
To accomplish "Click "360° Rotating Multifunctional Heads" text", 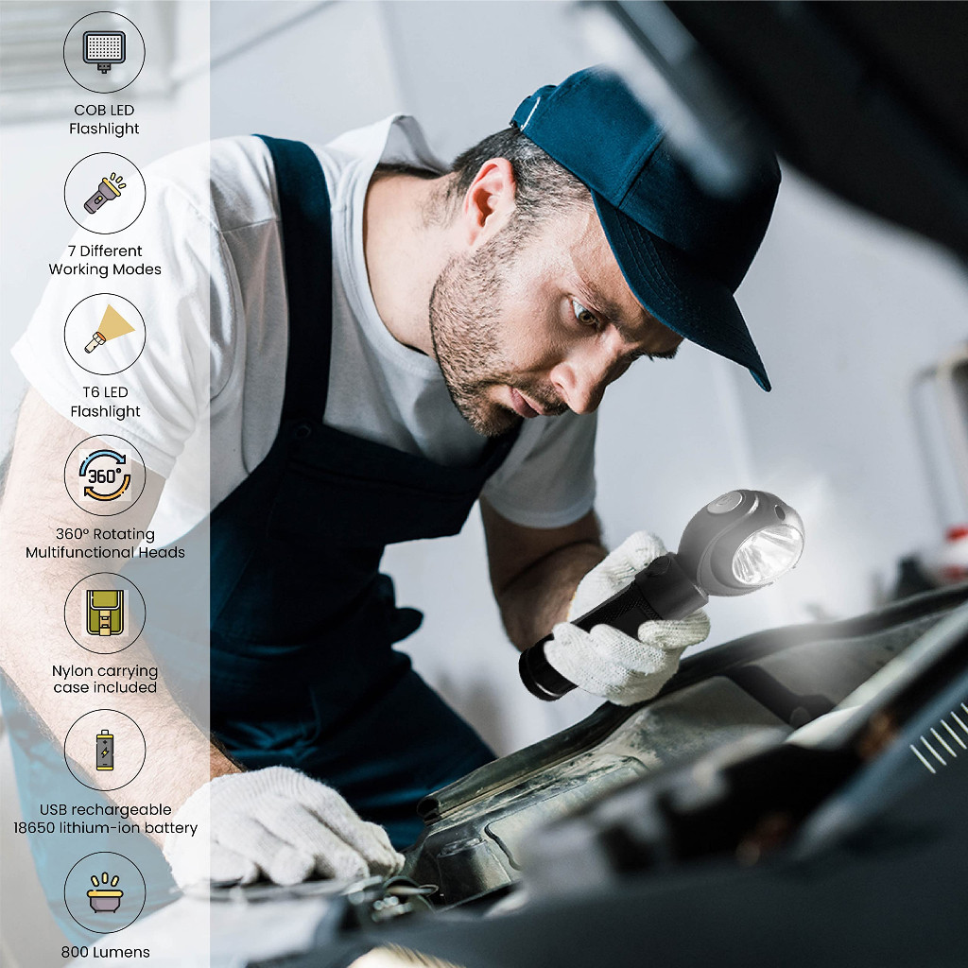I will point(105,543).
